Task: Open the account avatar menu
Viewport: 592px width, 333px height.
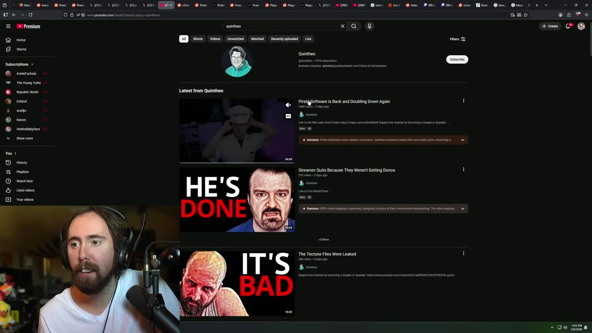Action: click(x=581, y=26)
